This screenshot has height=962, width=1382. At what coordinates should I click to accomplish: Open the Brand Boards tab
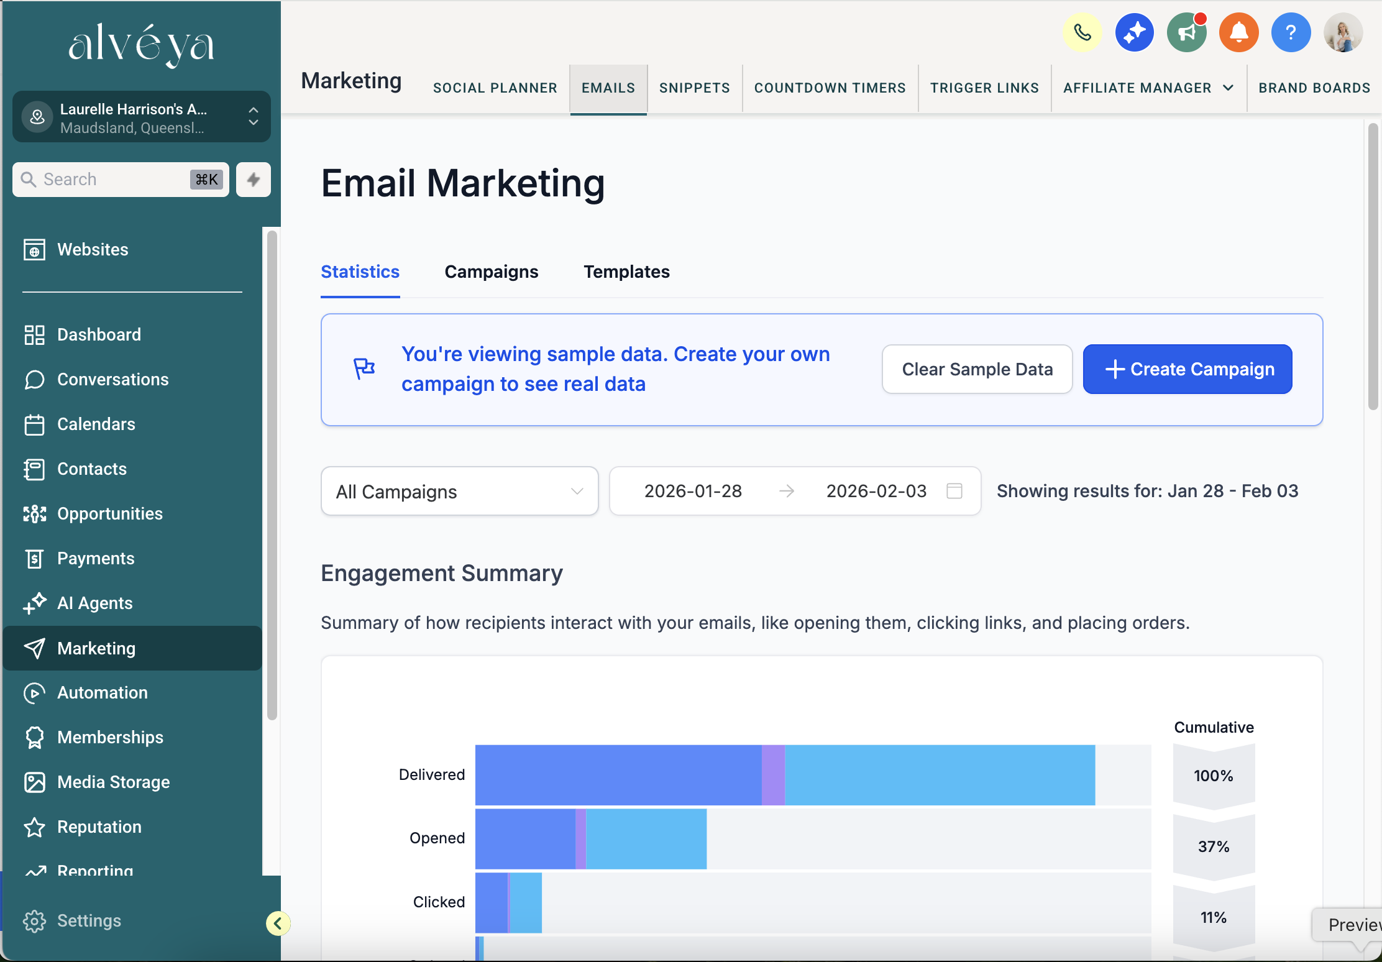1315,88
